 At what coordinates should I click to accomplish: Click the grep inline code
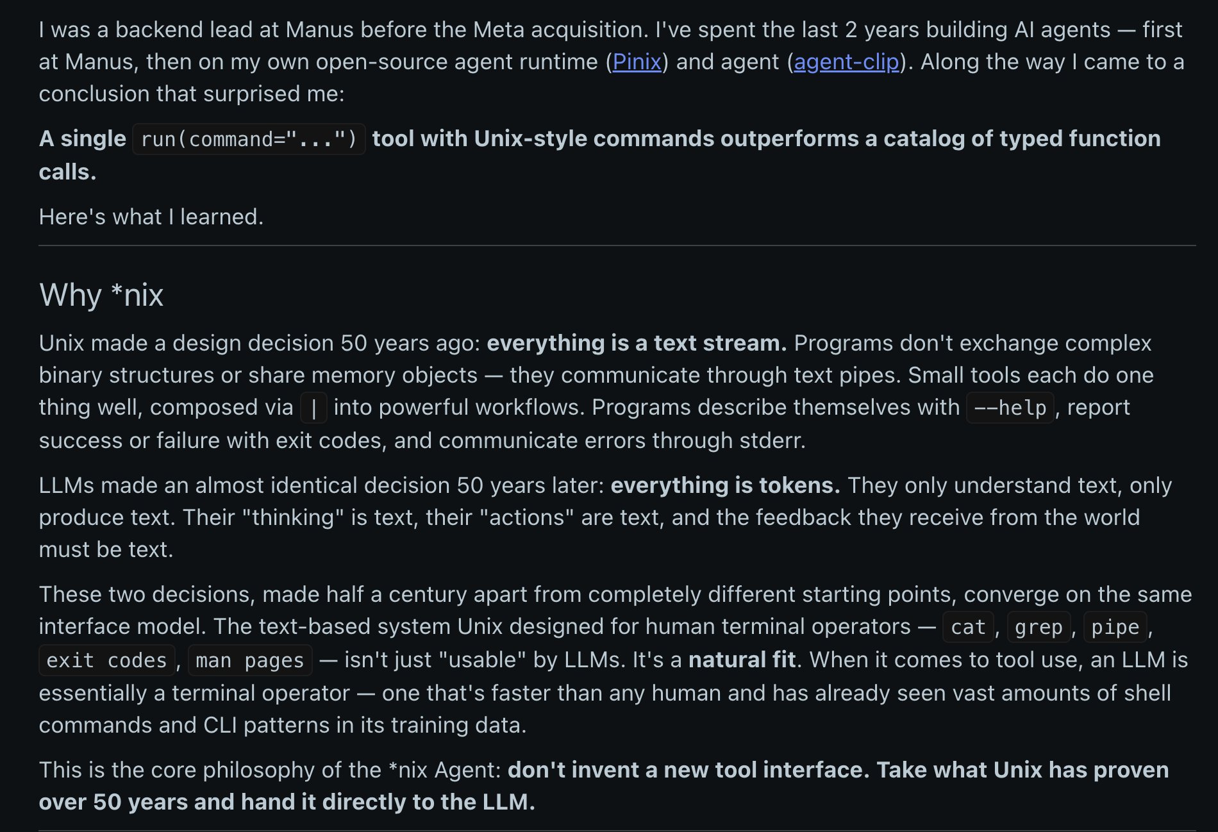click(x=1039, y=628)
